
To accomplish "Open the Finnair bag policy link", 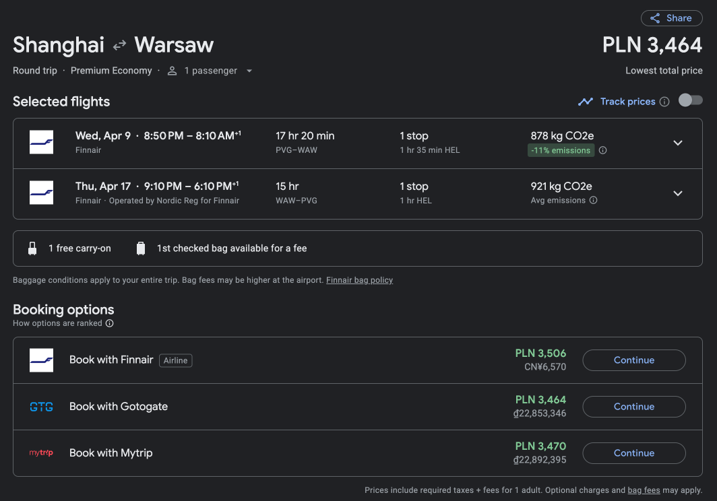I will tap(359, 279).
